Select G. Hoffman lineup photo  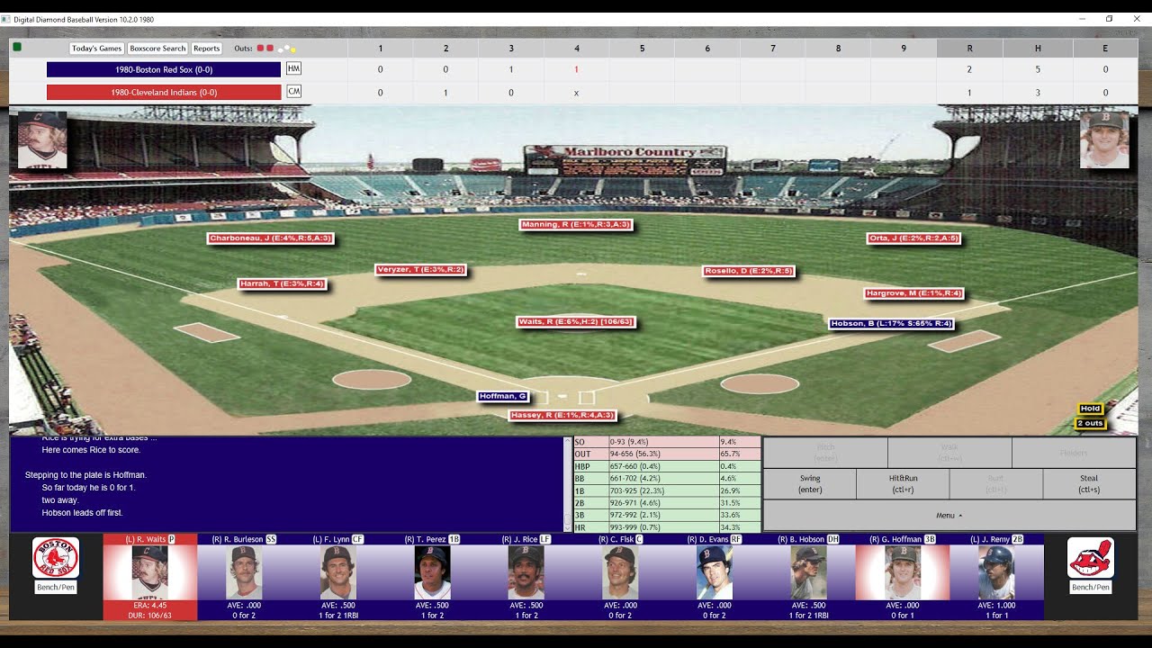coord(903,572)
